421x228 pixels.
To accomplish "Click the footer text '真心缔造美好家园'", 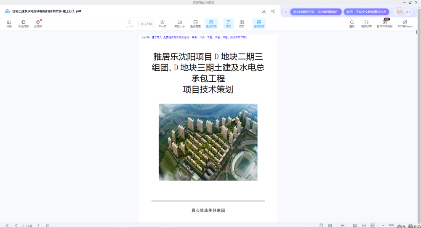I will (x=208, y=210).
